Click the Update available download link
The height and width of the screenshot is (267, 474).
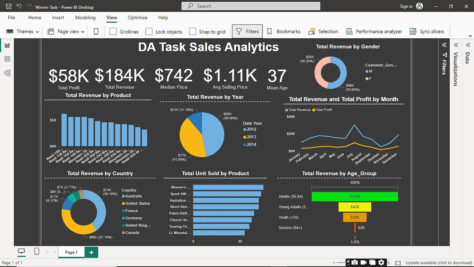coord(438,262)
